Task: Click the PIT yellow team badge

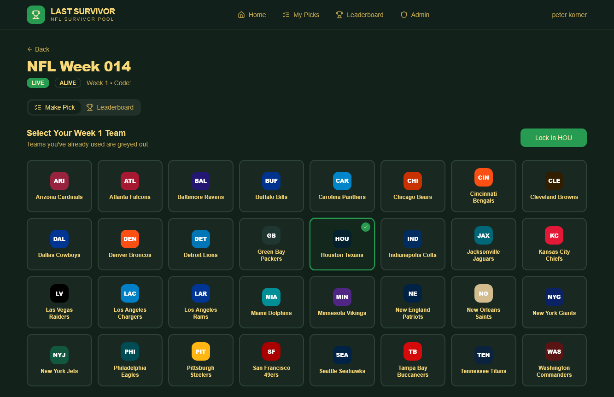Action: pos(201,351)
